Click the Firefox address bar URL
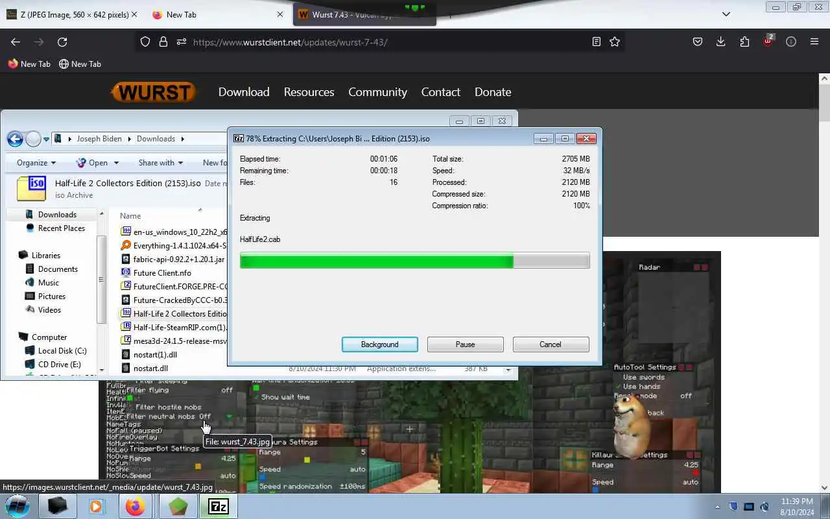The height and width of the screenshot is (519, 830). point(290,42)
